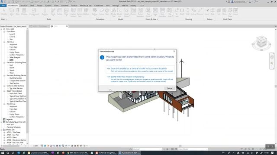
Task: Click the 1:100 view scale control
Action: [x=35, y=146]
